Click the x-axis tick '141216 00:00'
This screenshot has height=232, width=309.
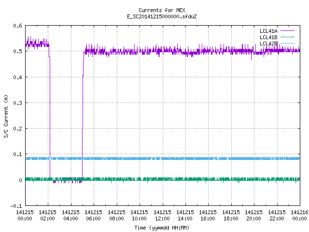299,216
